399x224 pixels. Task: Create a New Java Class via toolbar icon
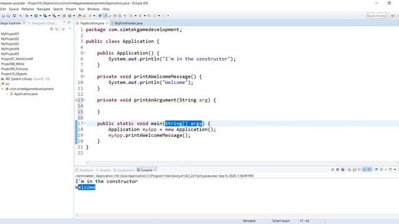pyautogui.click(x=69, y=16)
